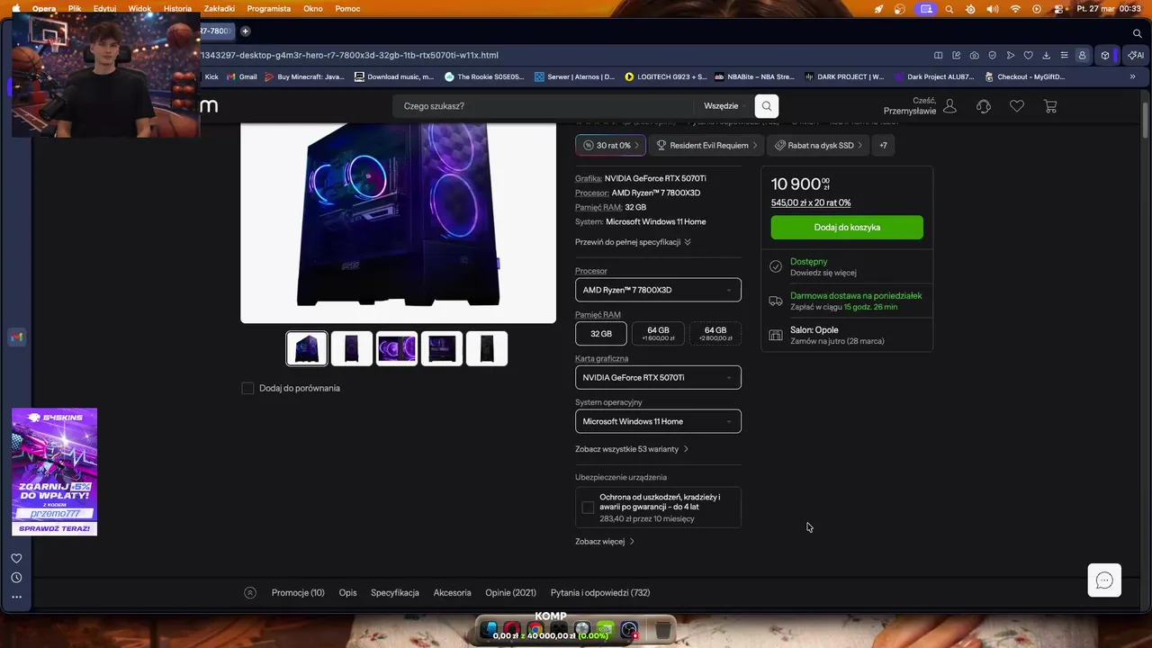Open Google Chrome in the Dock
The height and width of the screenshot is (648, 1152).
pos(535,630)
